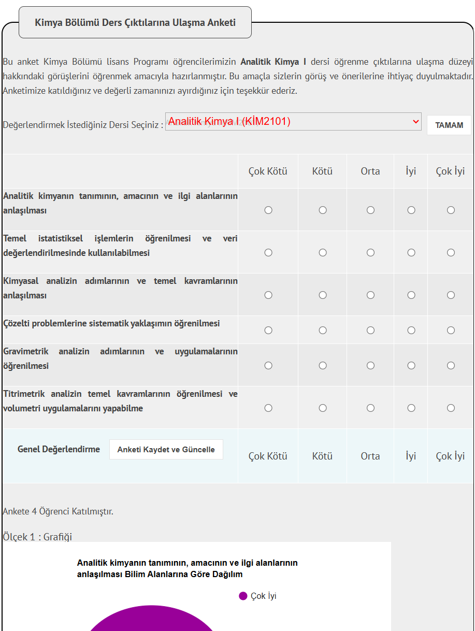Select Çok İyi for Titrimetrik analizin row
The image size is (475, 631).
pos(451,408)
